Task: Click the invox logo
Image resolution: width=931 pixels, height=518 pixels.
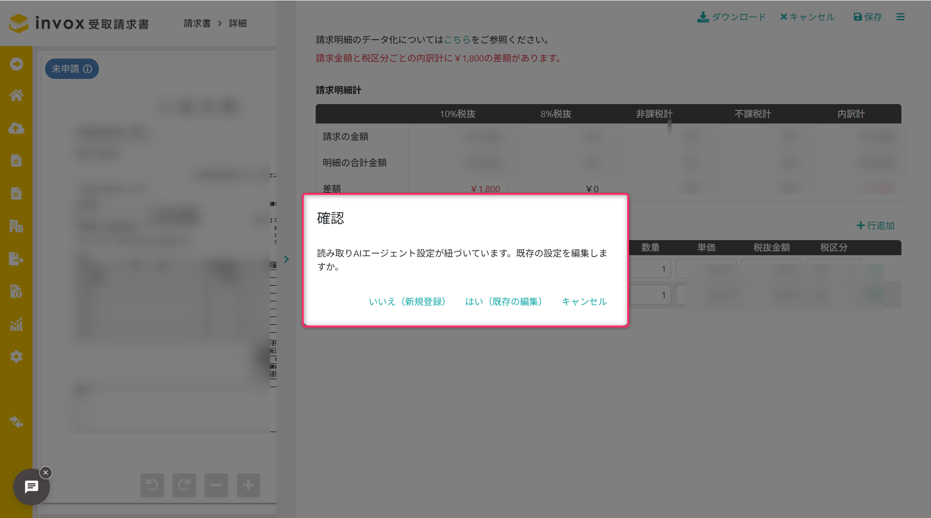Action: click(79, 23)
